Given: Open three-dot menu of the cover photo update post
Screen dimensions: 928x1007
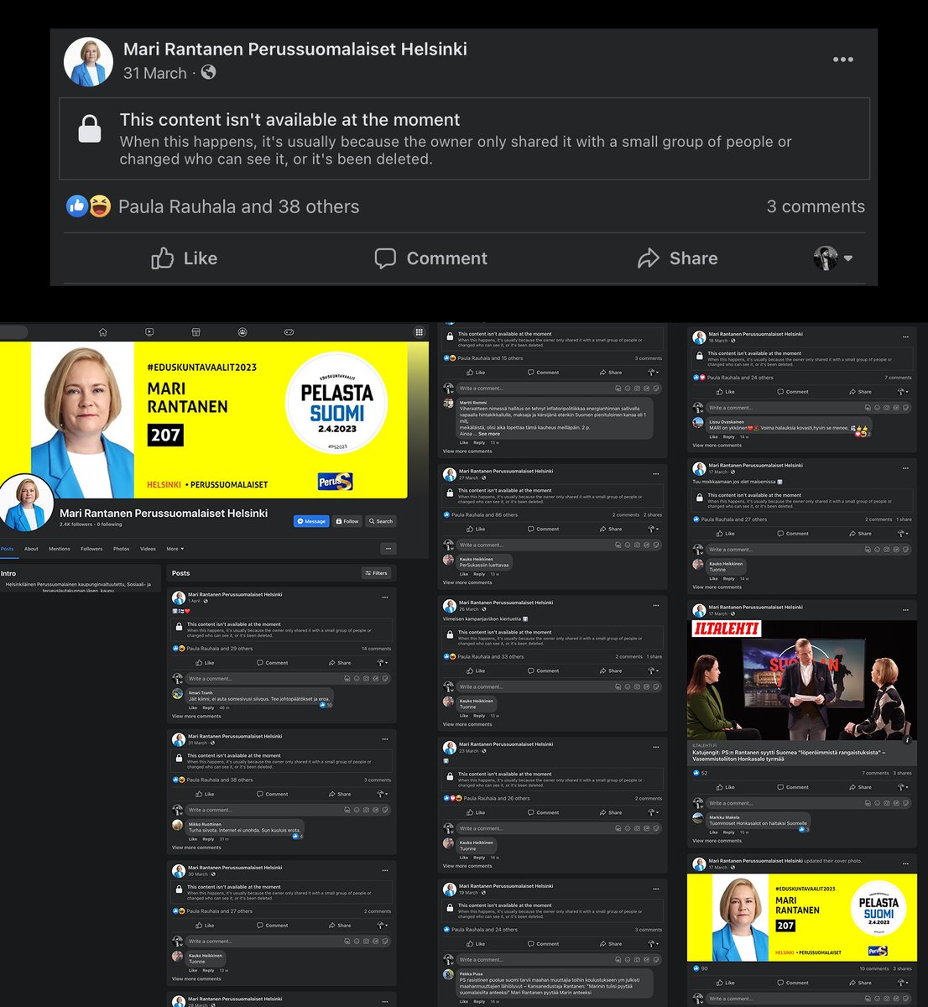Looking at the screenshot, I should [905, 862].
